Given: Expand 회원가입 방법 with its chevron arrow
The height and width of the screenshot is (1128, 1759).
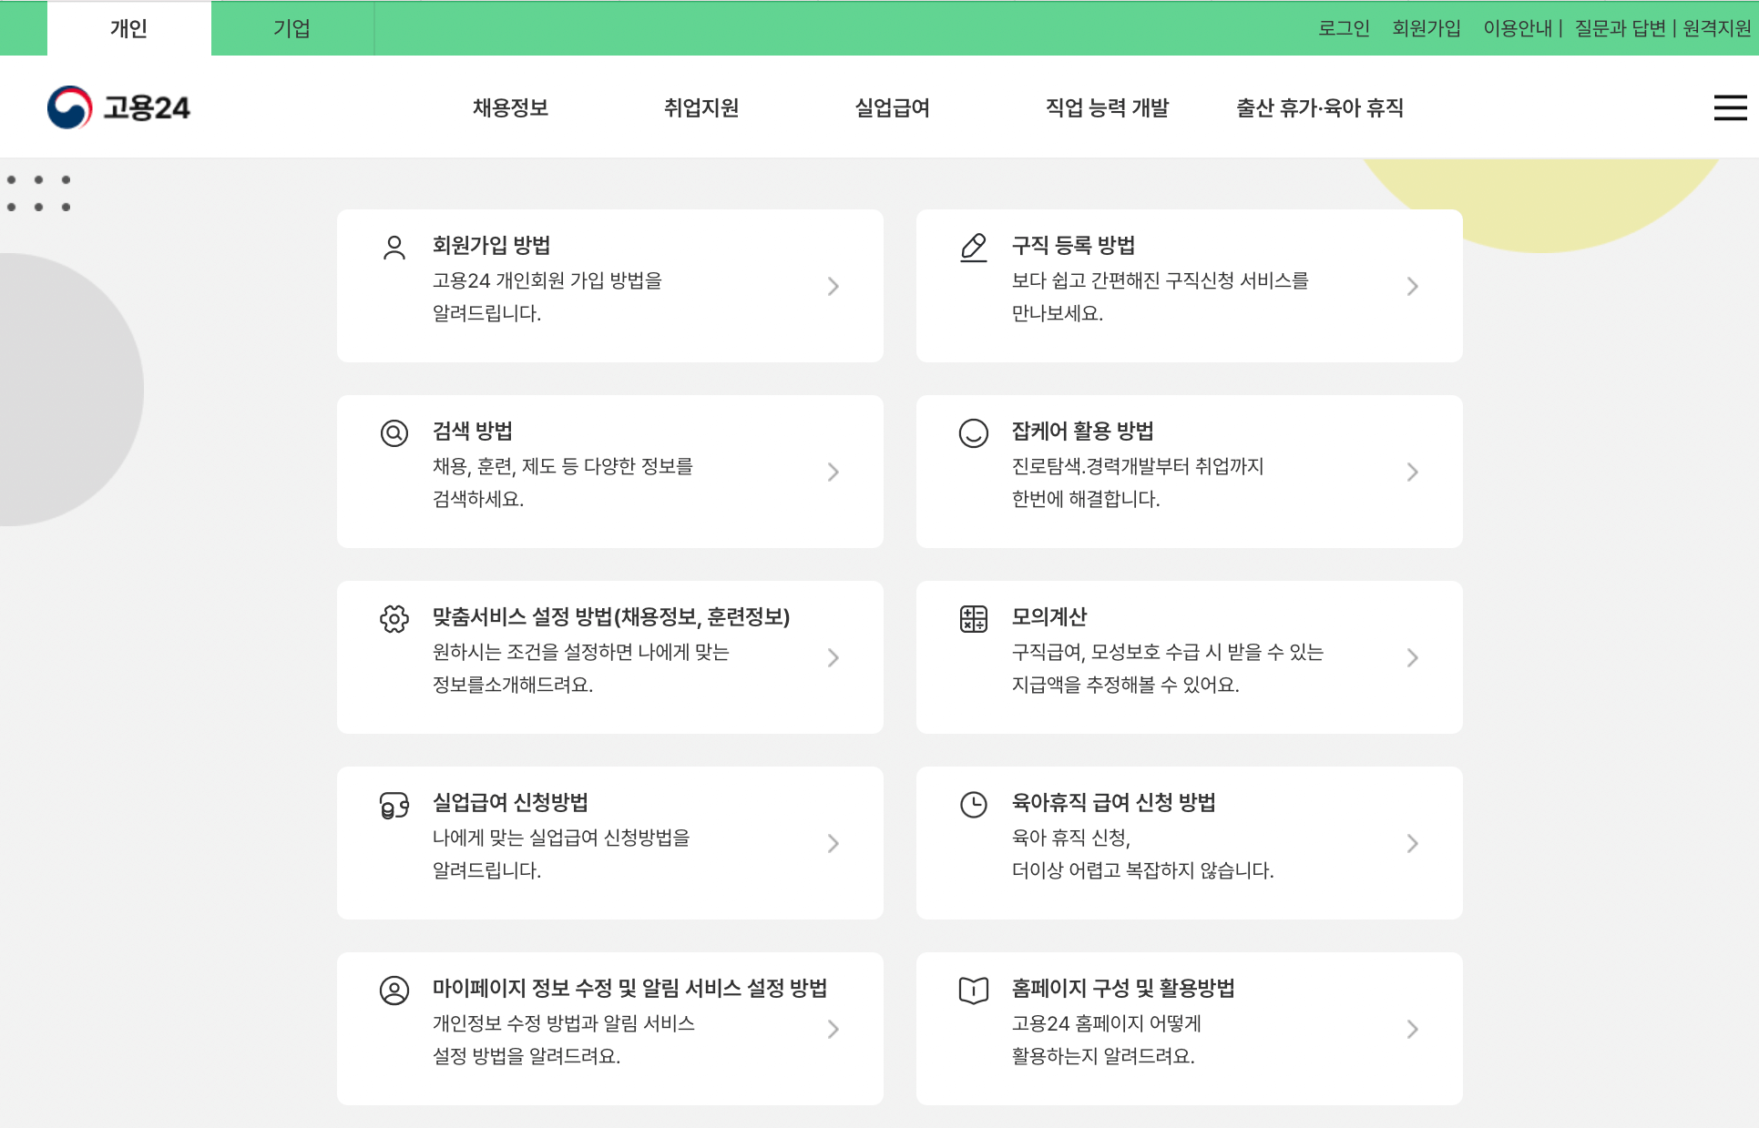Looking at the screenshot, I should click(x=833, y=286).
